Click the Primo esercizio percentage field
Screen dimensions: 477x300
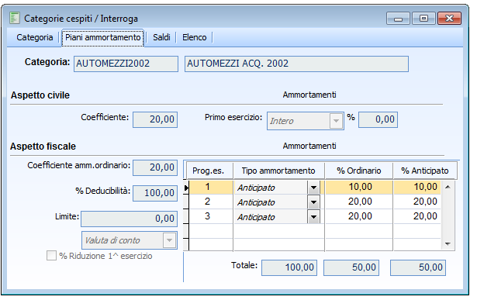(x=378, y=119)
